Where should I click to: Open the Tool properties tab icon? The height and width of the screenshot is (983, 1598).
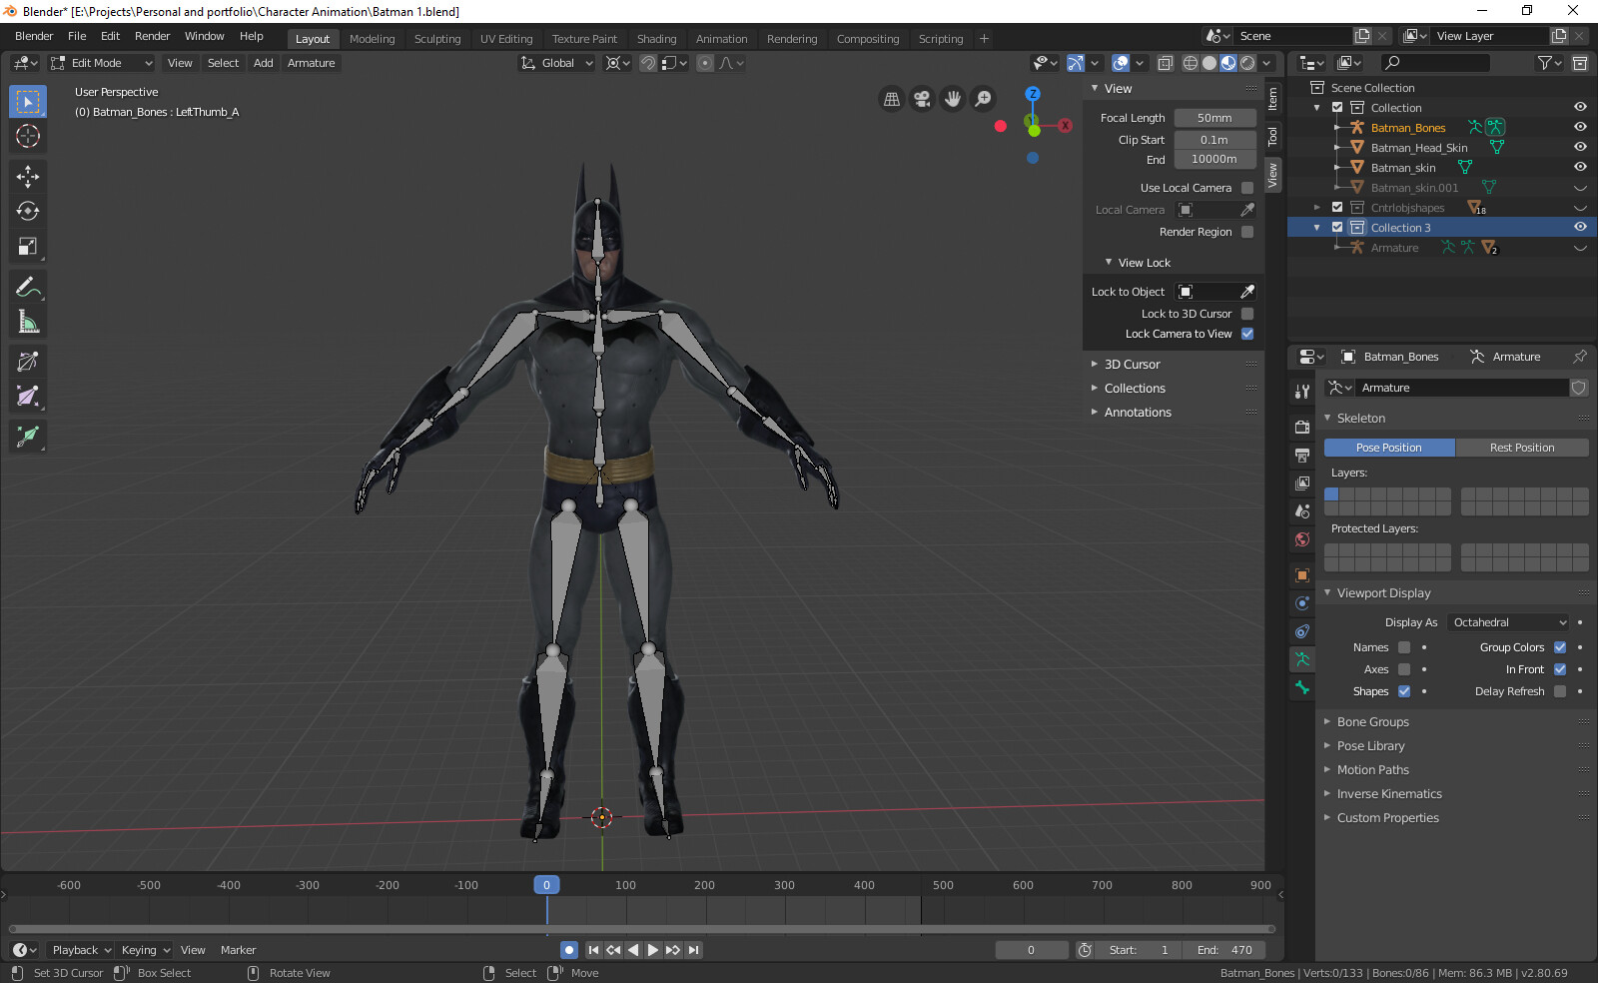click(x=1302, y=392)
